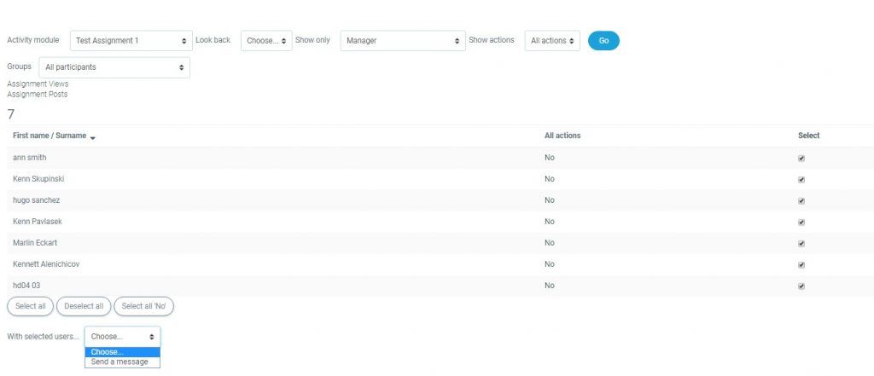The image size is (874, 376).
Task: Toggle checkbox for Kennett Alenichicov
Action: [x=801, y=264]
